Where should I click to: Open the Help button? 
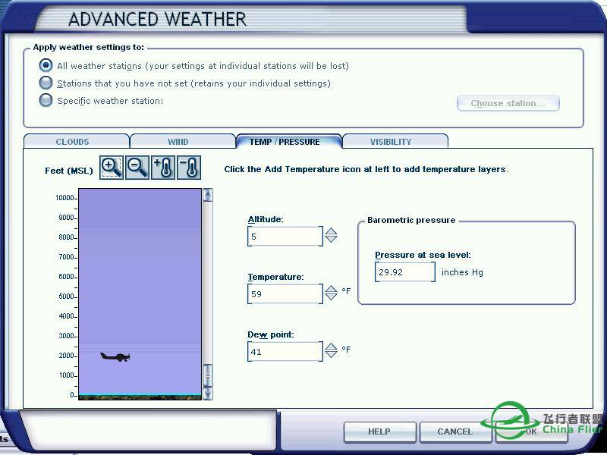point(379,431)
